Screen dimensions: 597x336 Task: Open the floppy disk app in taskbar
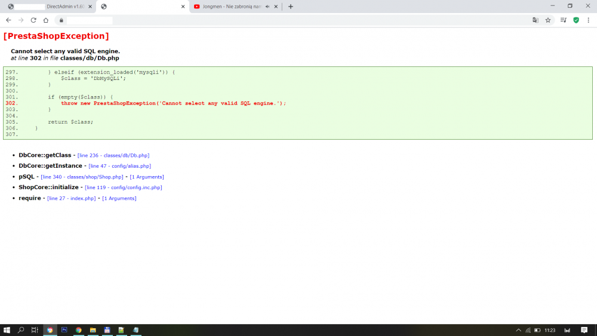(x=107, y=330)
